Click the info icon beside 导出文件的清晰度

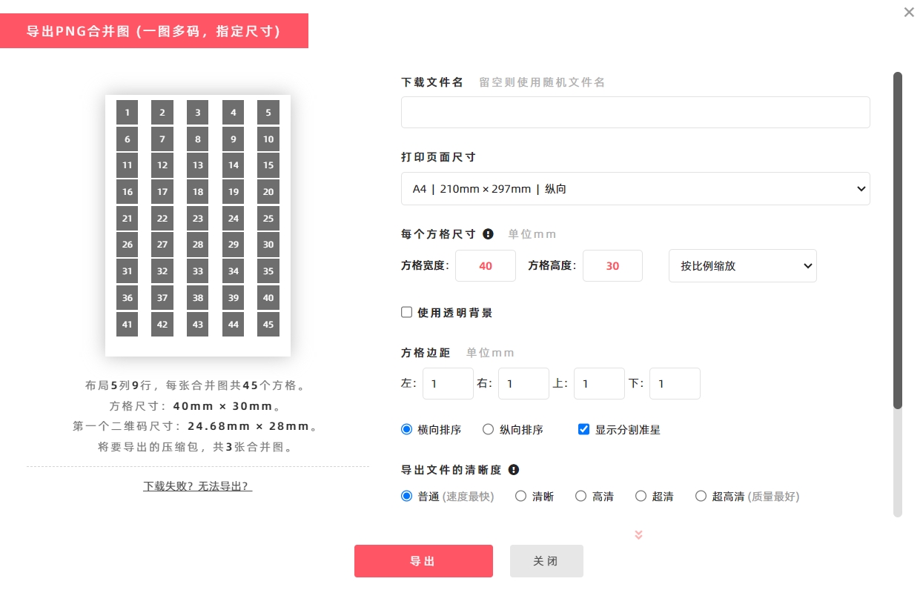point(514,470)
